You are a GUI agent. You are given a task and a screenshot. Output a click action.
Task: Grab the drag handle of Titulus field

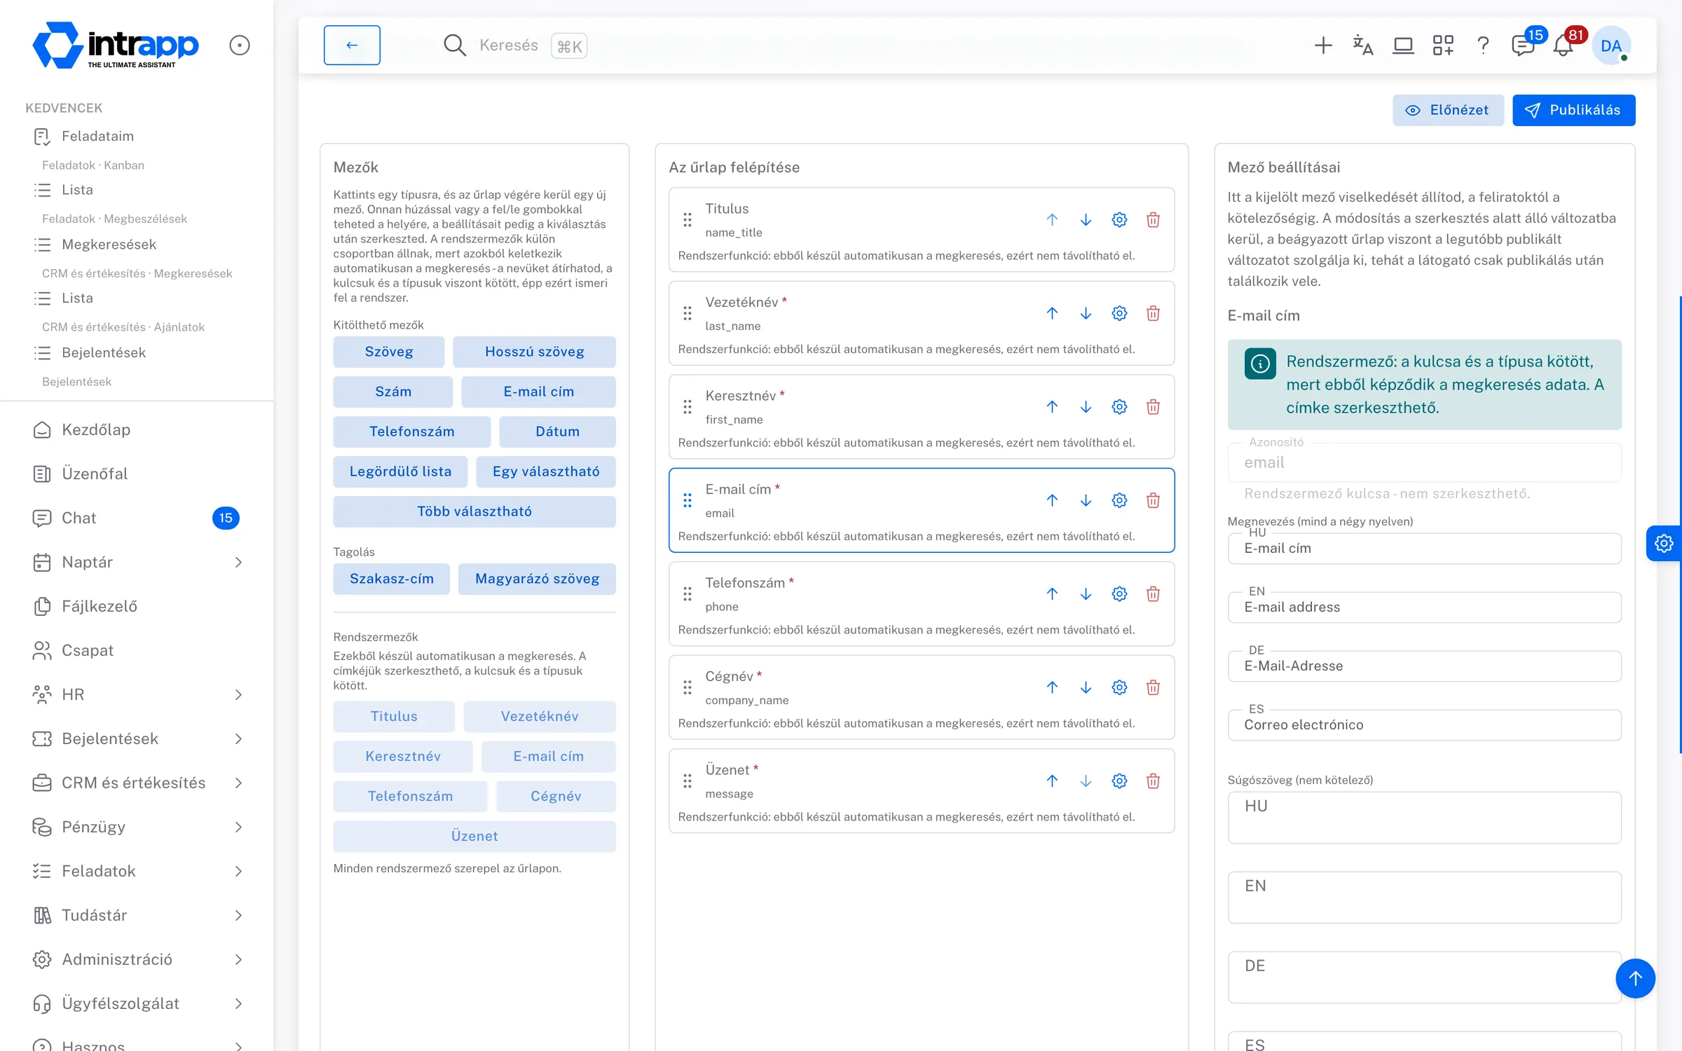click(688, 220)
